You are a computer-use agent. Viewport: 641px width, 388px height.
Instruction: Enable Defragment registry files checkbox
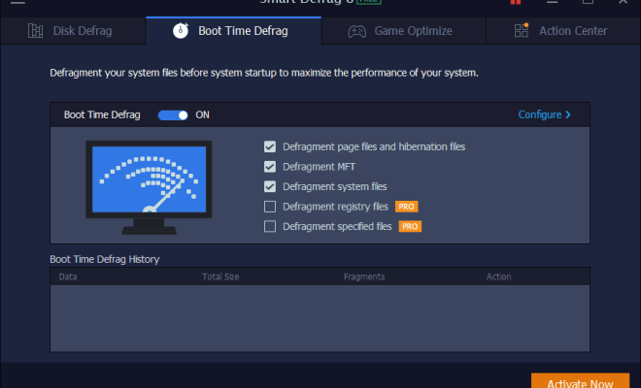[270, 207]
